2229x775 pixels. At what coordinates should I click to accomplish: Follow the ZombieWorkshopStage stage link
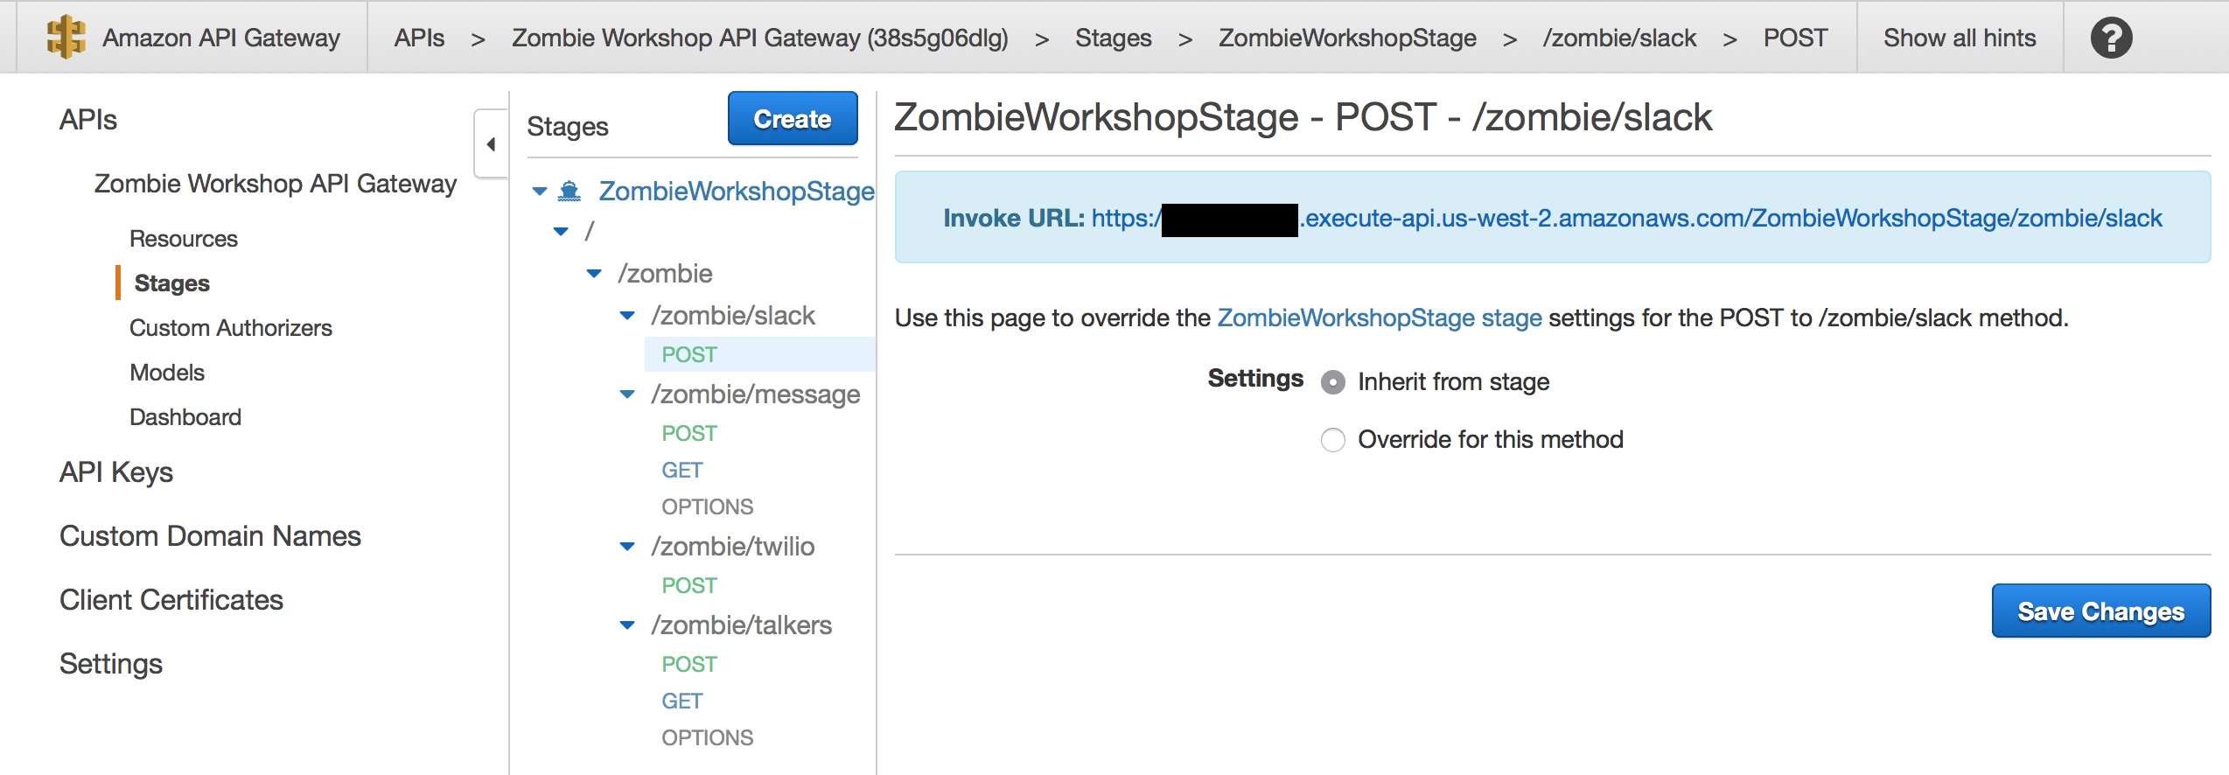(x=1380, y=318)
